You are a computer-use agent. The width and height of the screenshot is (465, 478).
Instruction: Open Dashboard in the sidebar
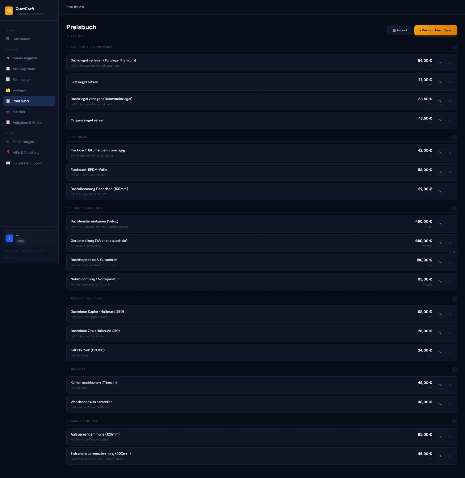(29, 39)
